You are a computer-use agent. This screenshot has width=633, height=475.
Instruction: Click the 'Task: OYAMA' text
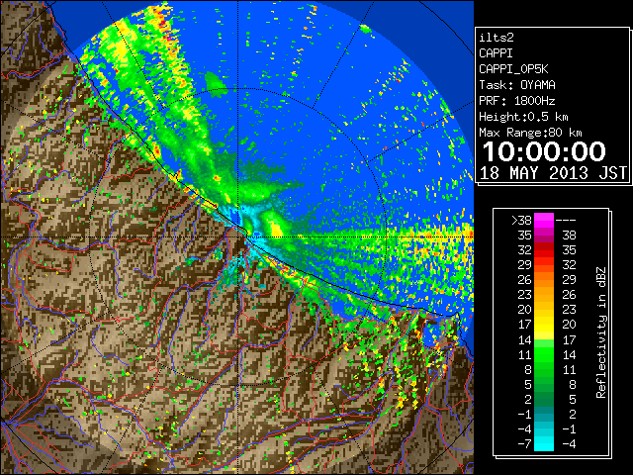[x=517, y=85]
